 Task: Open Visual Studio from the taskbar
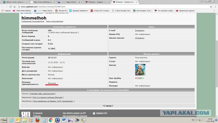pyautogui.click(x=71, y=120)
